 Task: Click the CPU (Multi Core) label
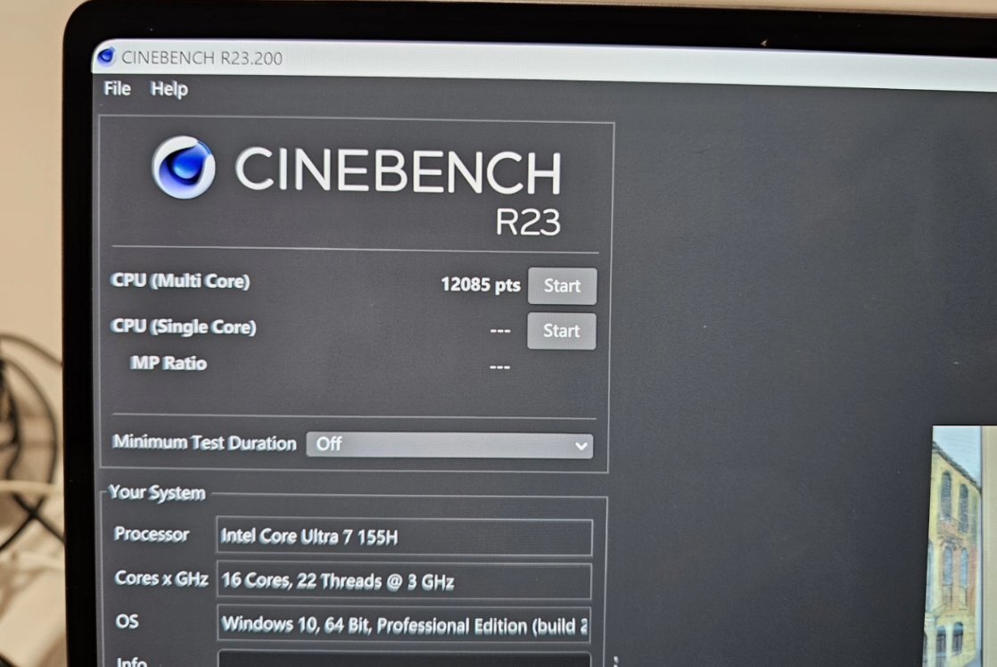180,281
